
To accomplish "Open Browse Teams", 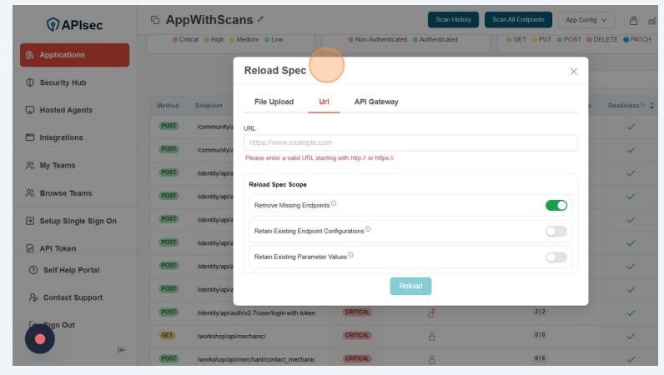I will 66,193.
